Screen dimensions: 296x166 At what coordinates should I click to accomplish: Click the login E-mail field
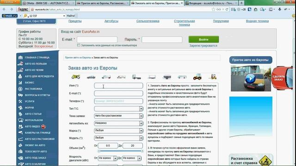point(97,40)
